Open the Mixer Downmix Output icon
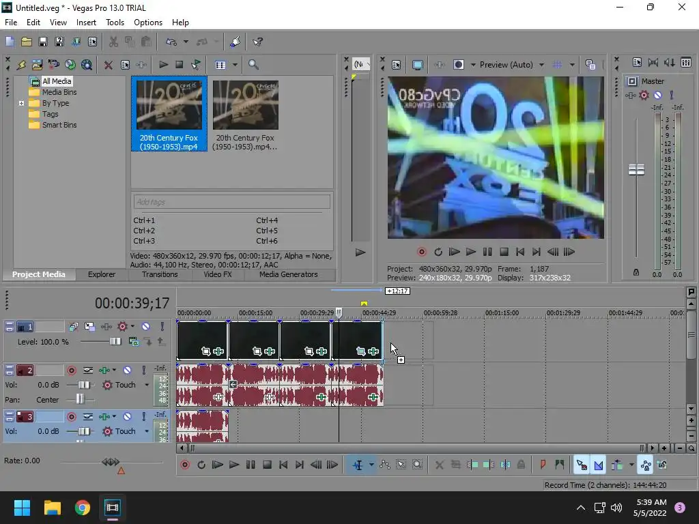The width and height of the screenshot is (699, 524). click(653, 62)
